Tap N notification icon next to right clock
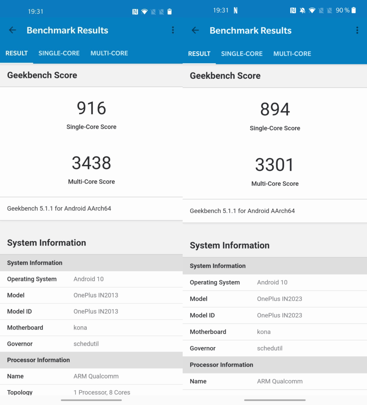Screen dimensions: 367x405 (x=235, y=10)
